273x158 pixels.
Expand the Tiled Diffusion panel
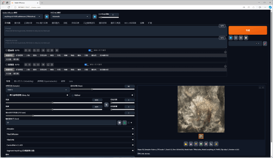[x=70, y=134]
